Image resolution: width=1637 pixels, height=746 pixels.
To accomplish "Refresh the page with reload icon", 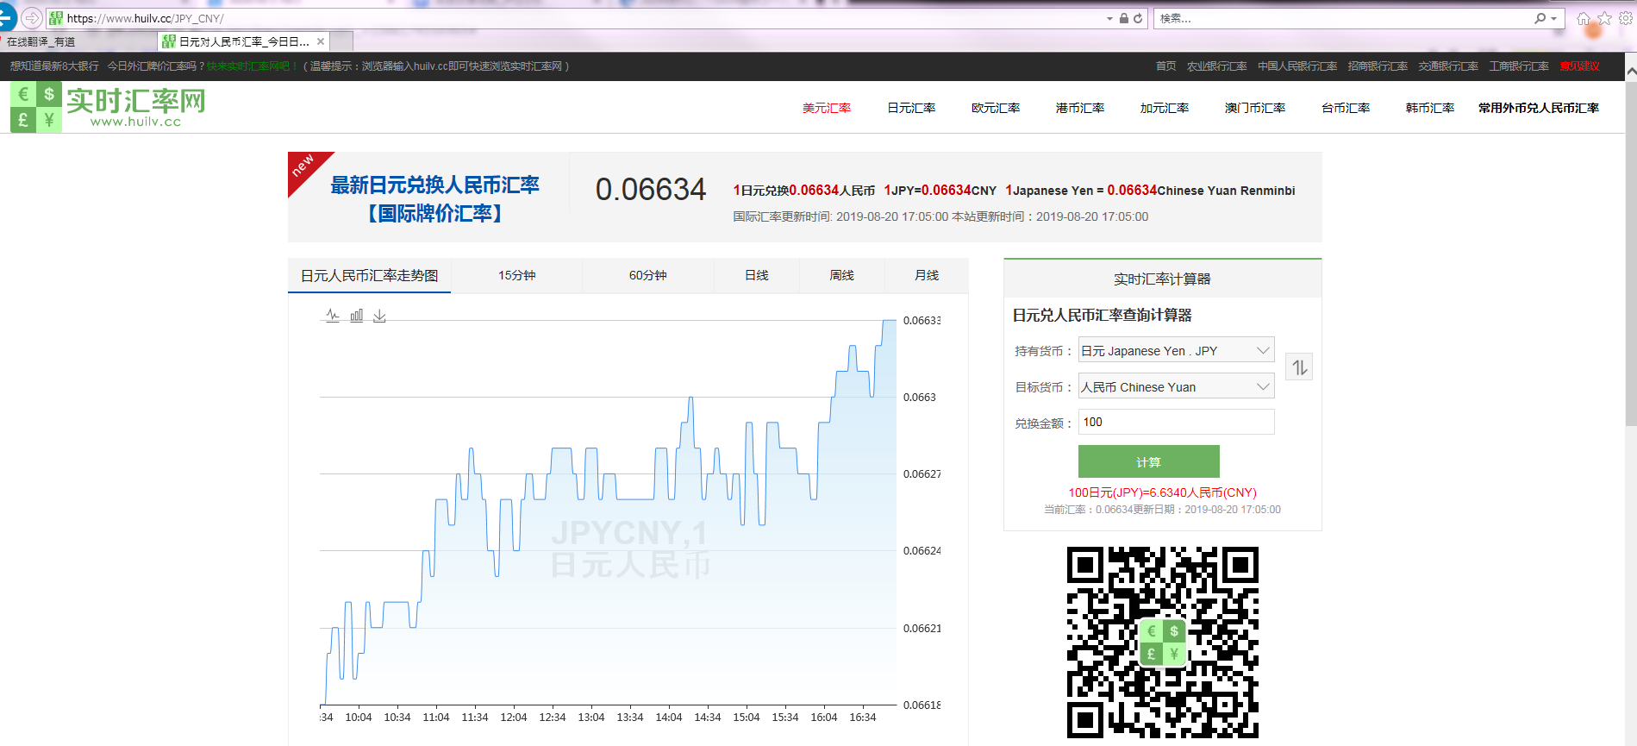I will [x=1138, y=18].
